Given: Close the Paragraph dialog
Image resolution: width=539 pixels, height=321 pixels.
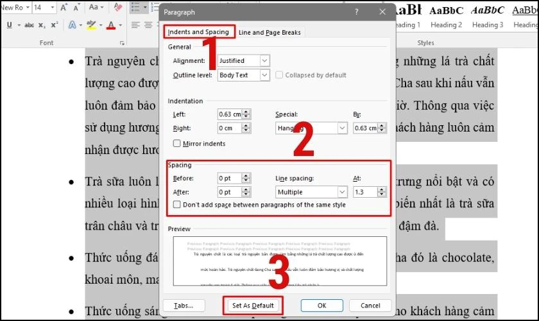Looking at the screenshot, I should 382,12.
